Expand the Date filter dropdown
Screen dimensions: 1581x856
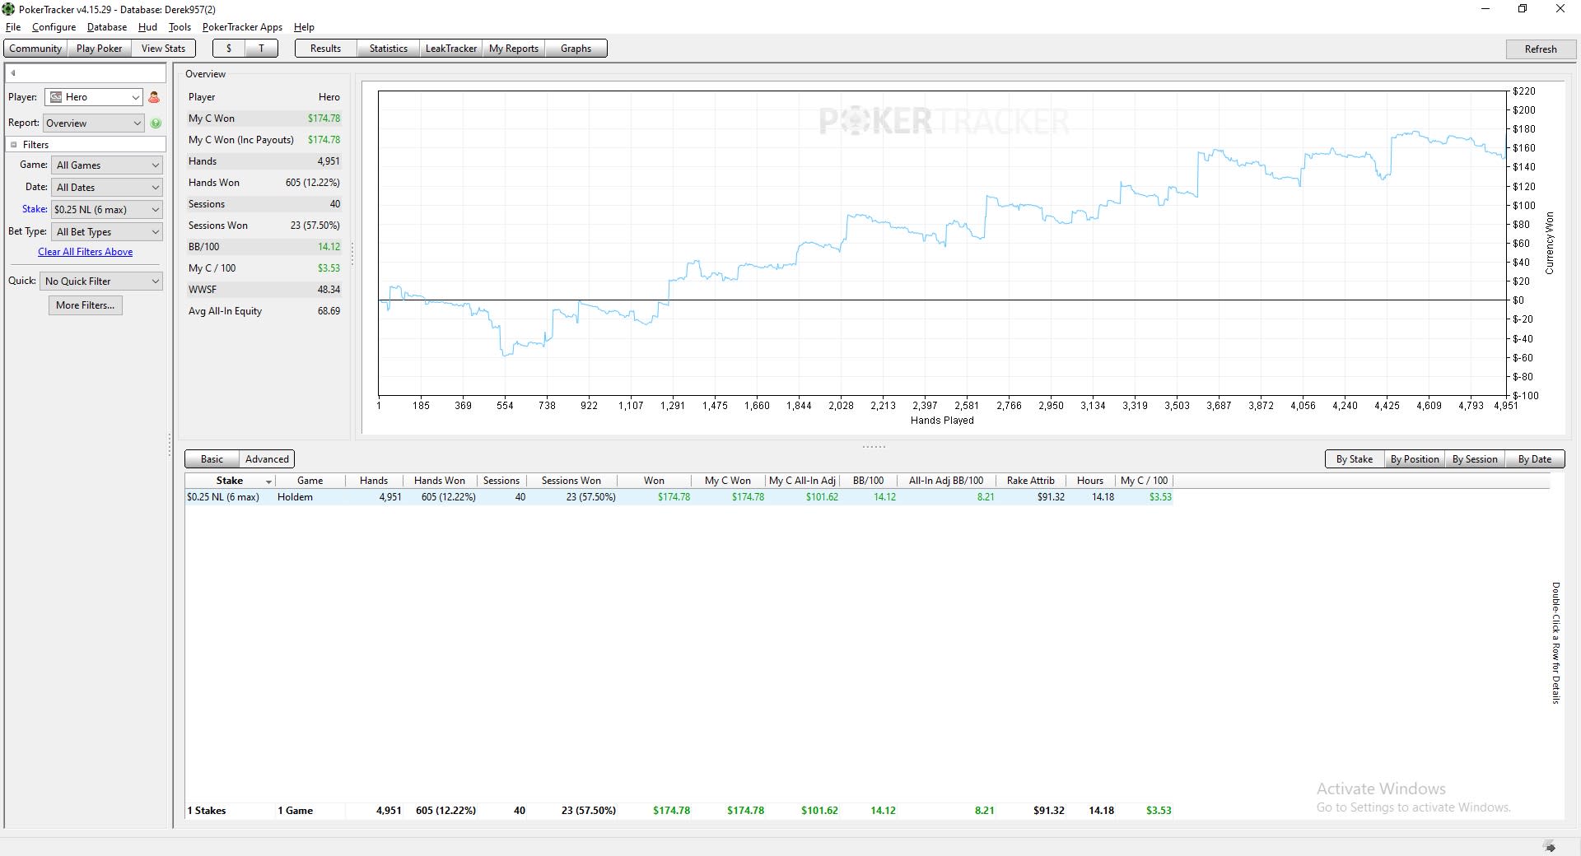(107, 188)
